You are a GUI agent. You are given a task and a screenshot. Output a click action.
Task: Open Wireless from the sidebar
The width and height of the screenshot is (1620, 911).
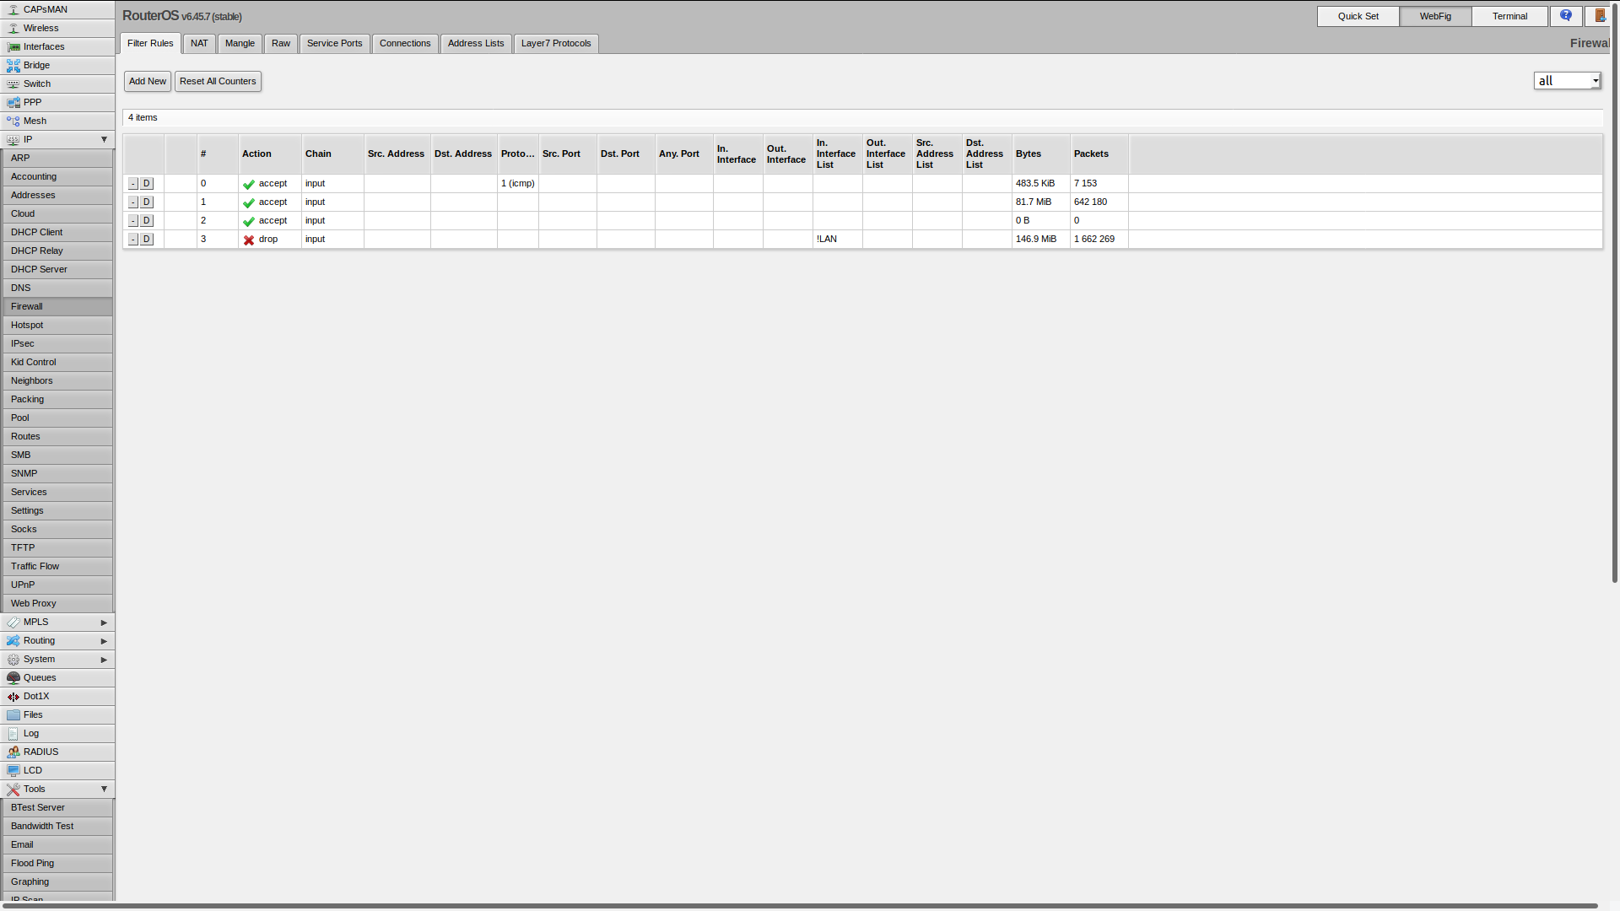40,28
